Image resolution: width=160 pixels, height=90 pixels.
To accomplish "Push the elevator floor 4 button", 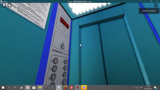I will click(x=65, y=75).
